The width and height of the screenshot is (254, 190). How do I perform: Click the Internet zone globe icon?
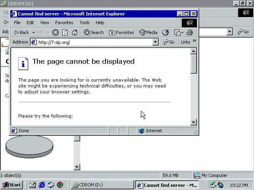click(x=141, y=131)
